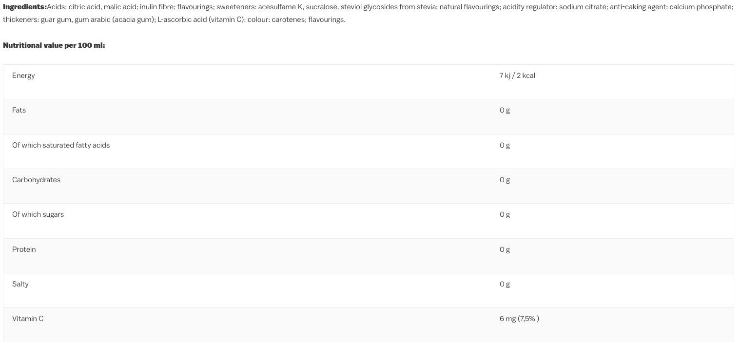The image size is (741, 342).
Task: Select the Protein row label
Action: tap(24, 249)
